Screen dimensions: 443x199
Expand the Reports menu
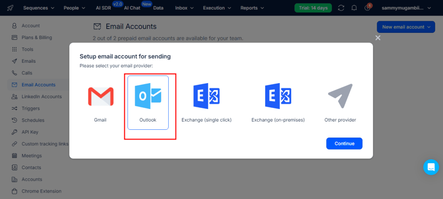(x=252, y=8)
